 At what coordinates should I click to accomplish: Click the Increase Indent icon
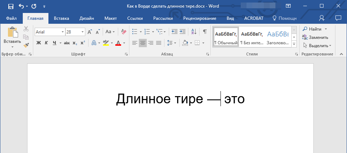pyautogui.click(x=183, y=32)
